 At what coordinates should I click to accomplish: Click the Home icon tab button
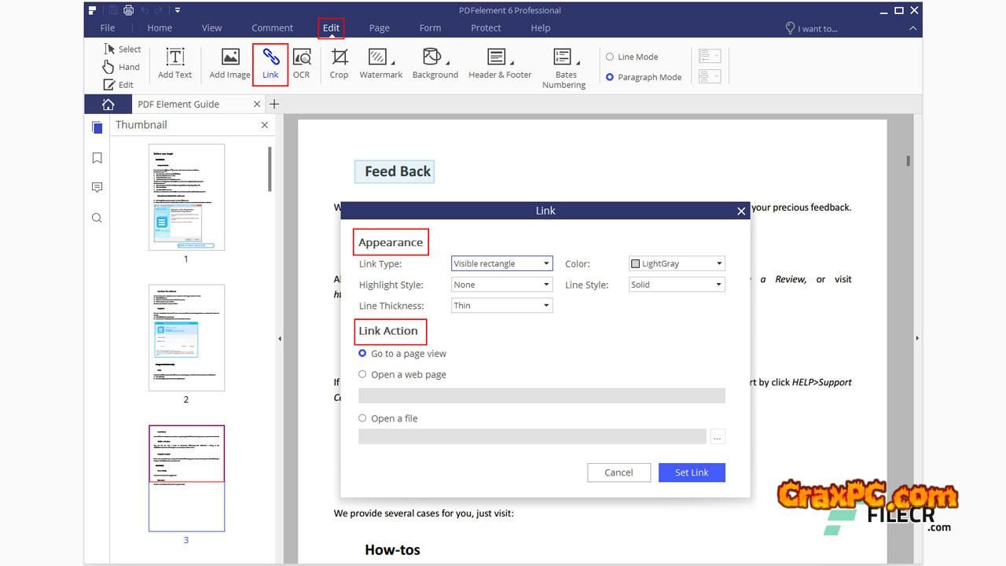(x=108, y=104)
